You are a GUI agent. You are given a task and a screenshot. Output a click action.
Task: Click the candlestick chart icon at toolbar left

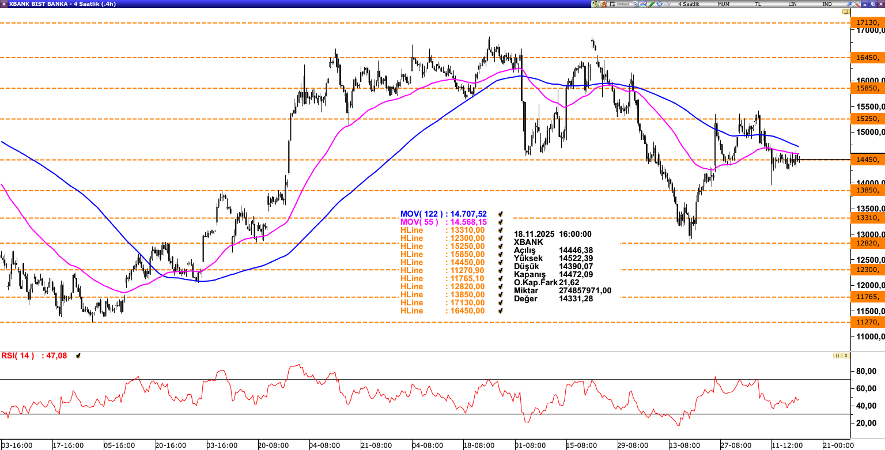[595, 3]
